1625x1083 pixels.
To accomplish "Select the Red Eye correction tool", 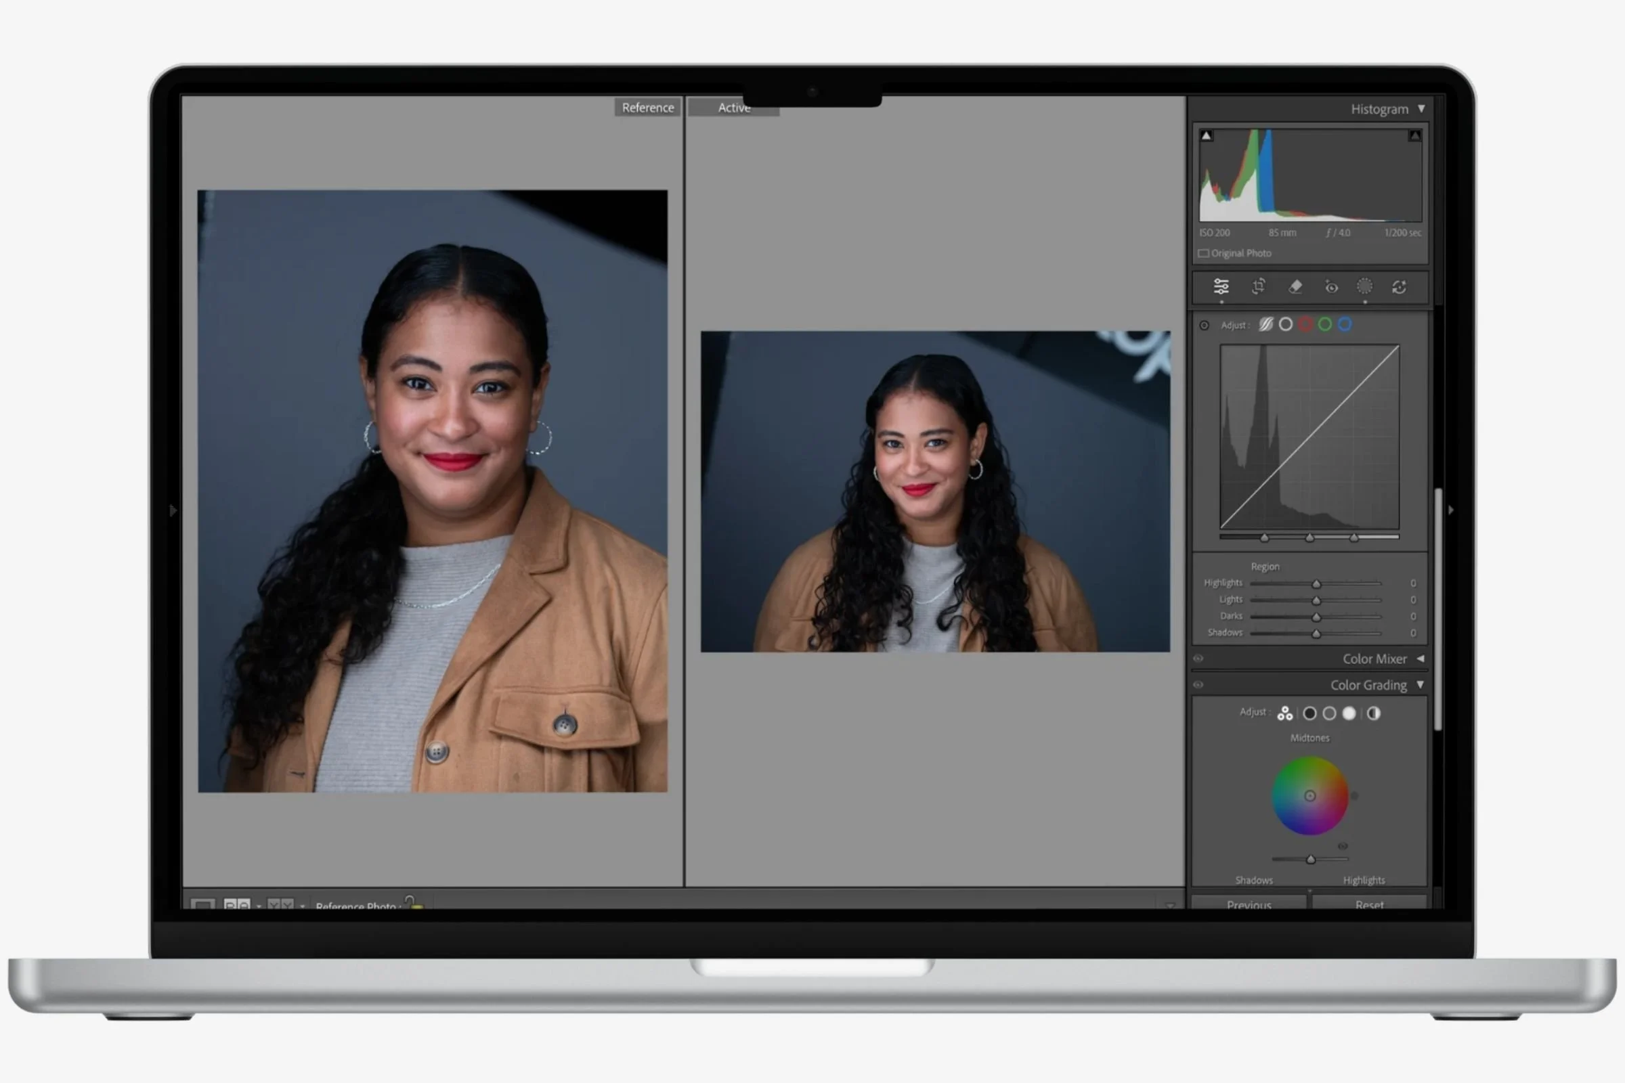I will click(x=1330, y=286).
